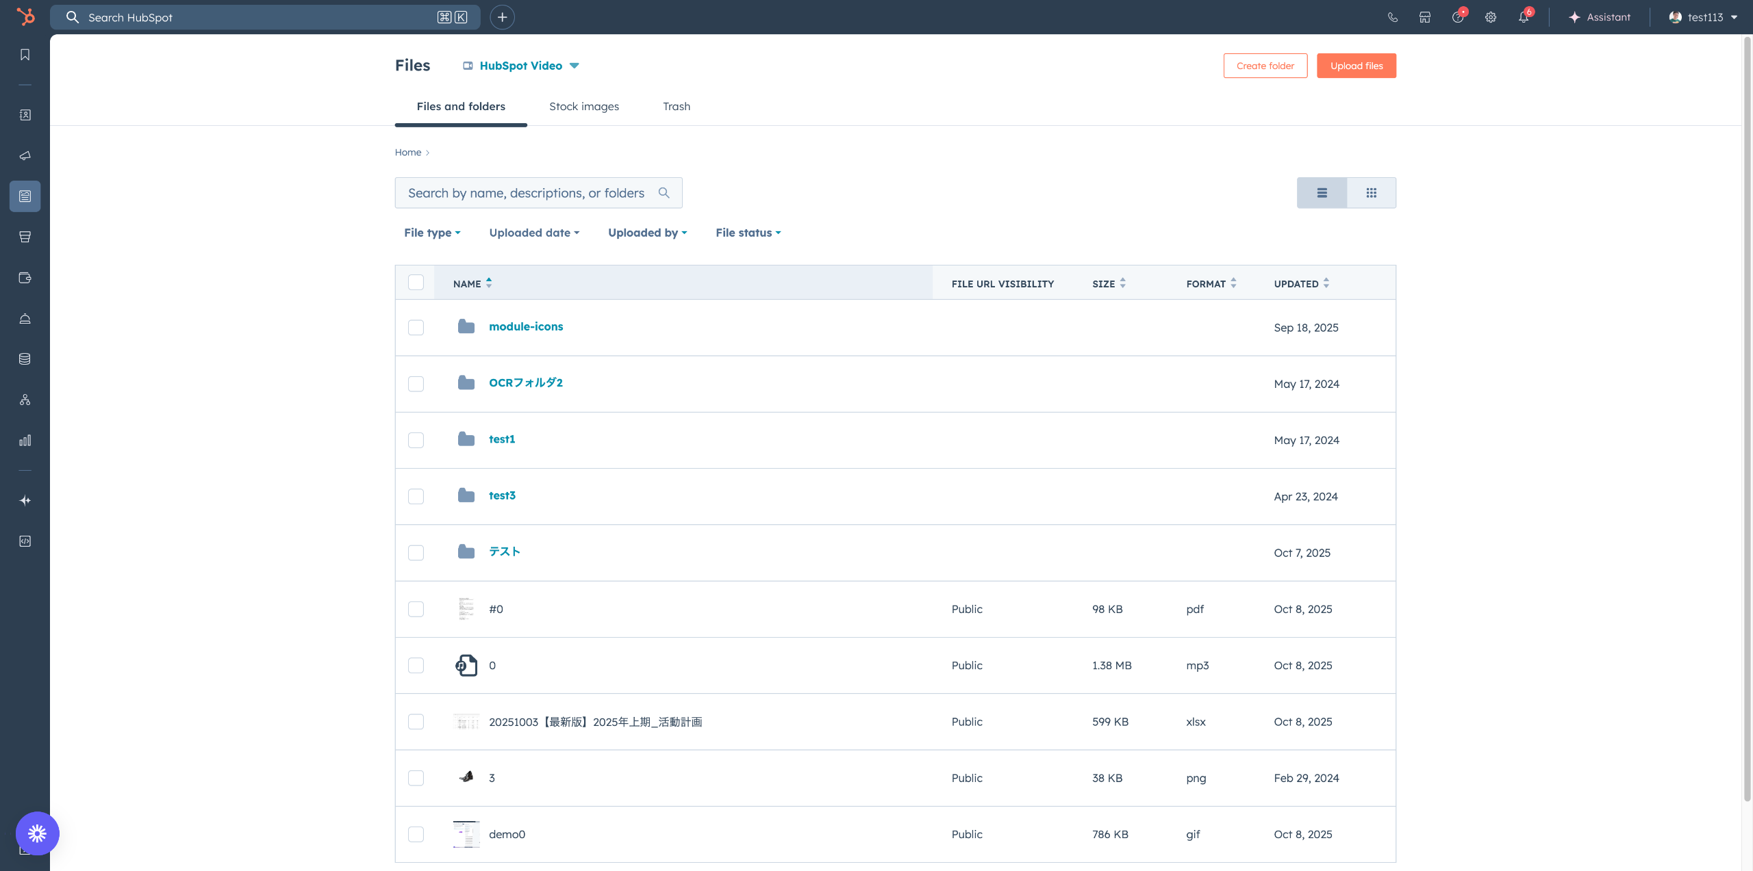Open the reporting bar chart icon
This screenshot has width=1753, height=871.
(x=25, y=440)
